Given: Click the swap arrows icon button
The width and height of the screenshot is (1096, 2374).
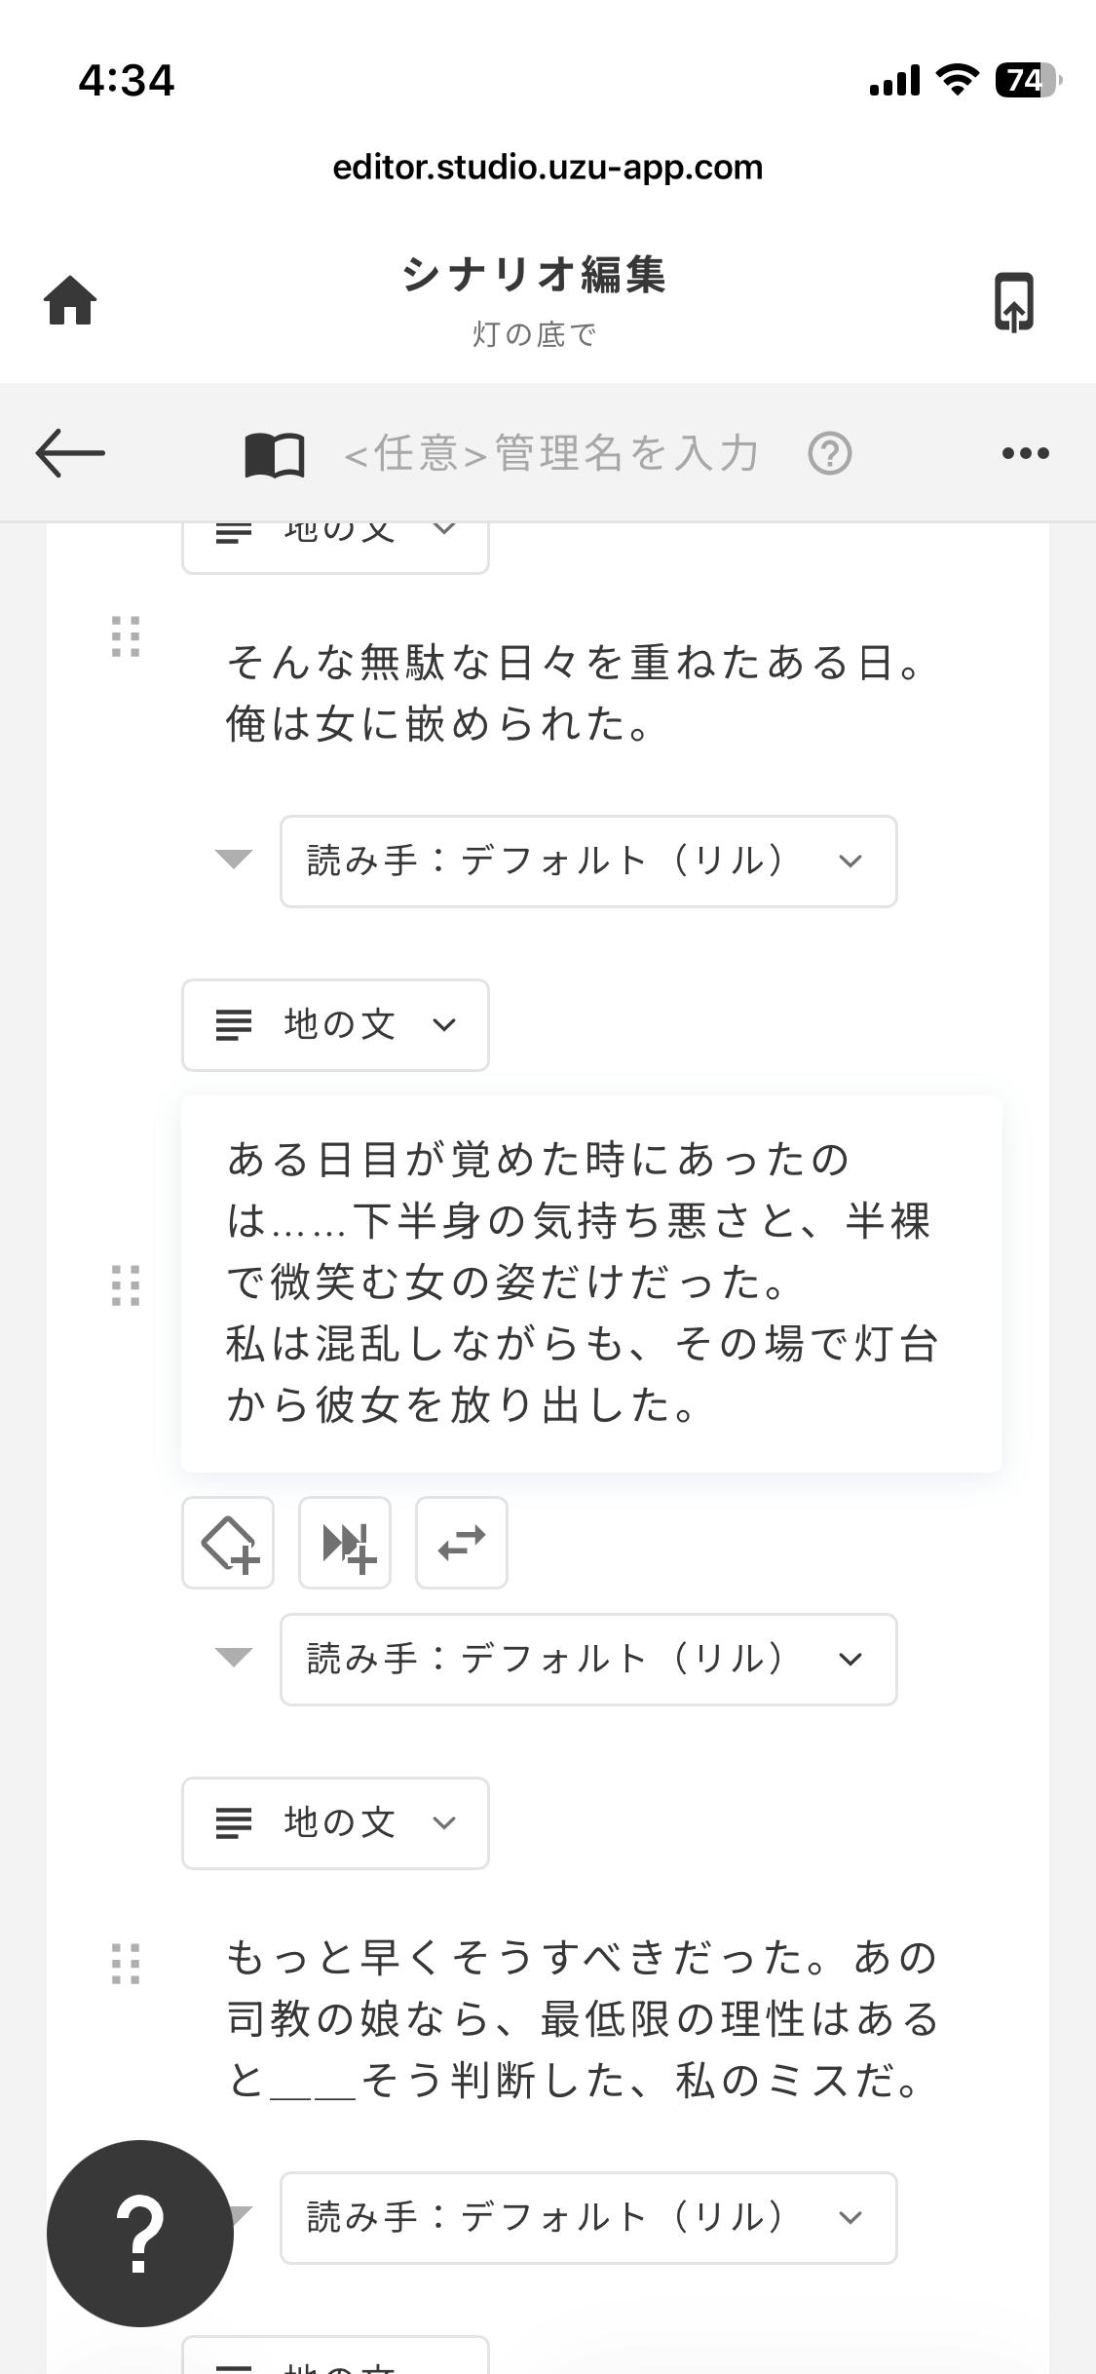Looking at the screenshot, I should [x=462, y=1543].
